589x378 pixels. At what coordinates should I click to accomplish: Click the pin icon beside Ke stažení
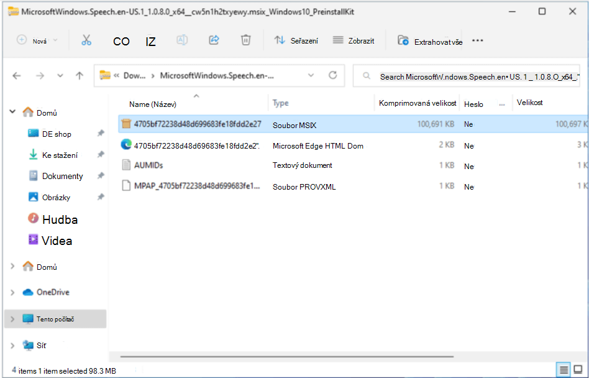[101, 154]
